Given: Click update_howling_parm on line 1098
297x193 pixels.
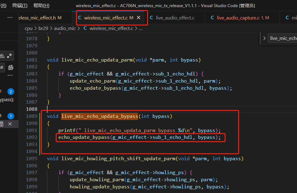Looking at the screenshot, I should tap(97, 180).
